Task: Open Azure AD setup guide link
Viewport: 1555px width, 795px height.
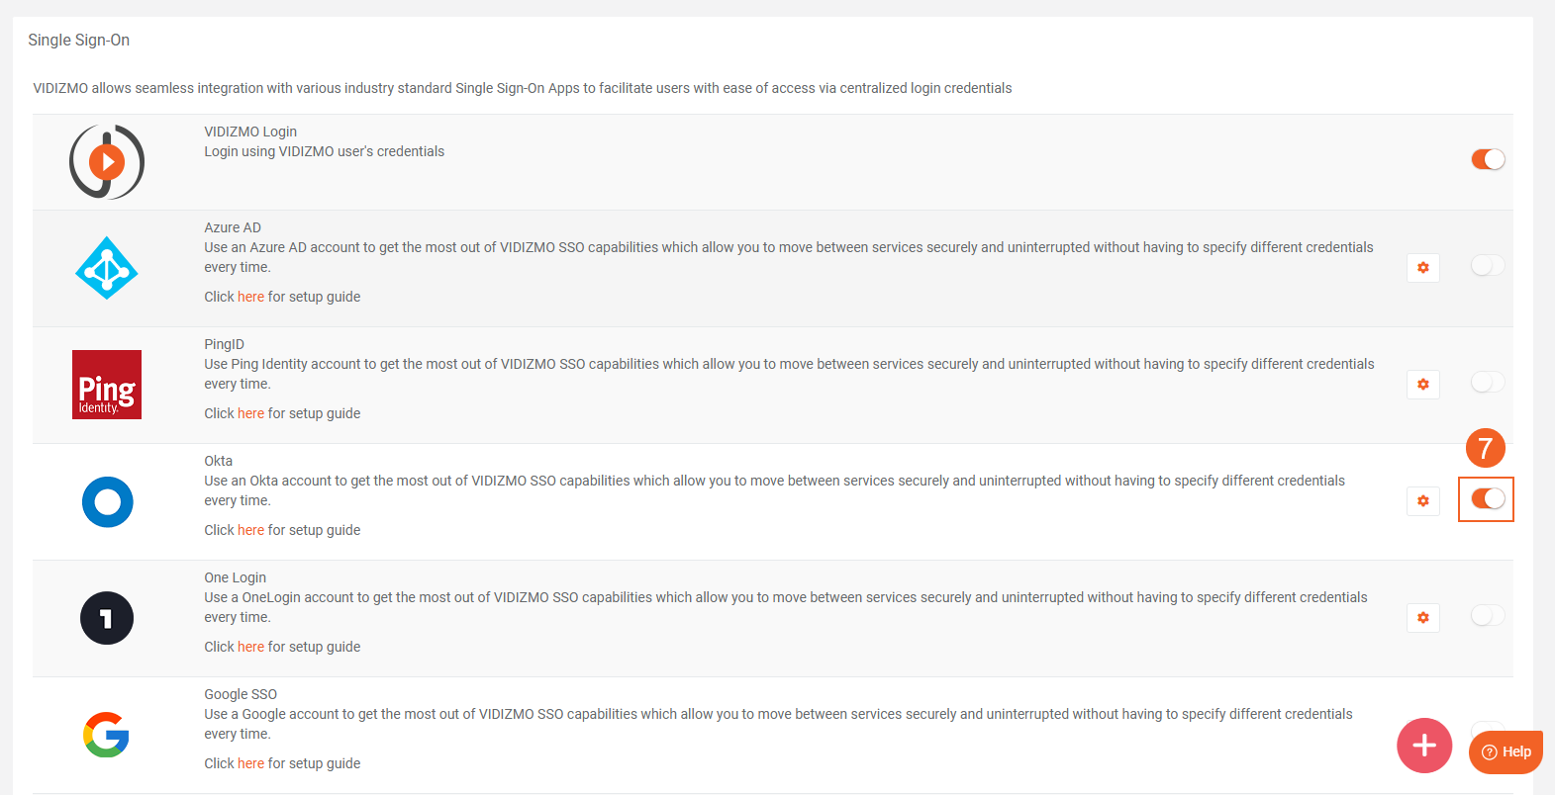Action: coord(250,297)
